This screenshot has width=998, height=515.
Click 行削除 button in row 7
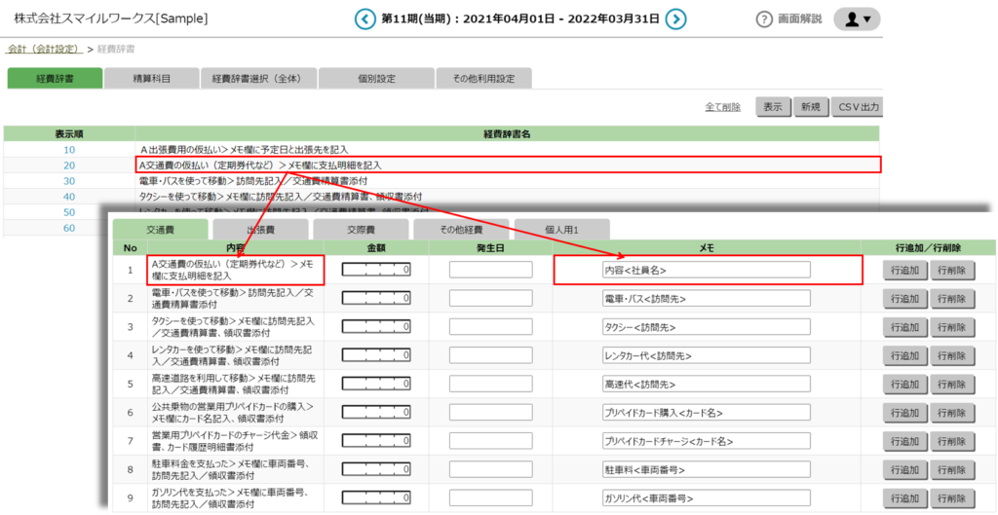click(952, 441)
